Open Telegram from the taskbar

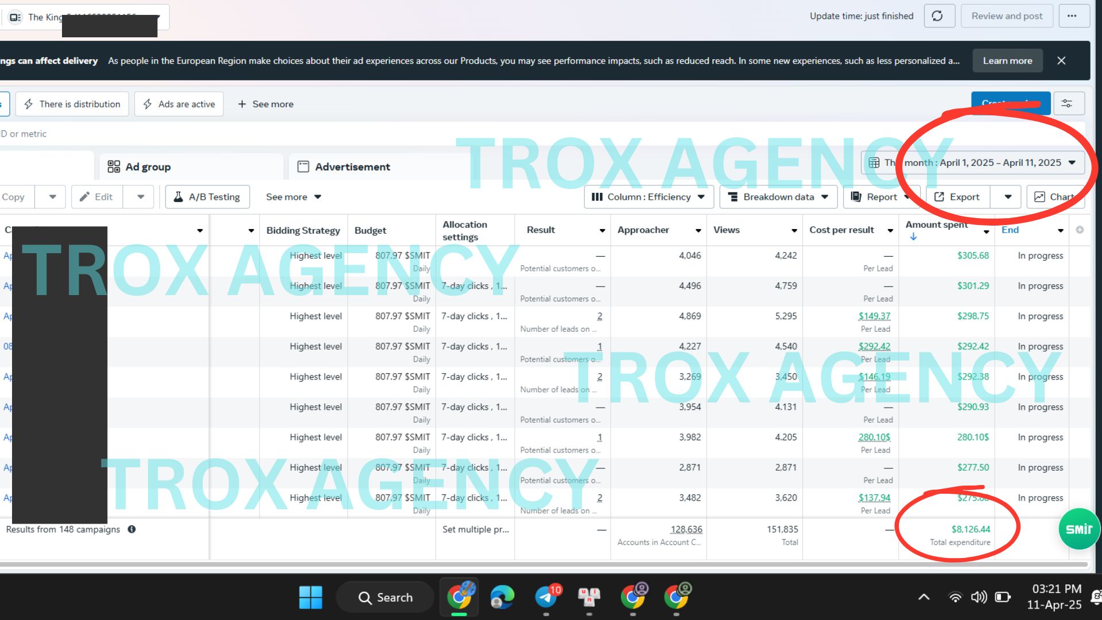[x=547, y=596]
